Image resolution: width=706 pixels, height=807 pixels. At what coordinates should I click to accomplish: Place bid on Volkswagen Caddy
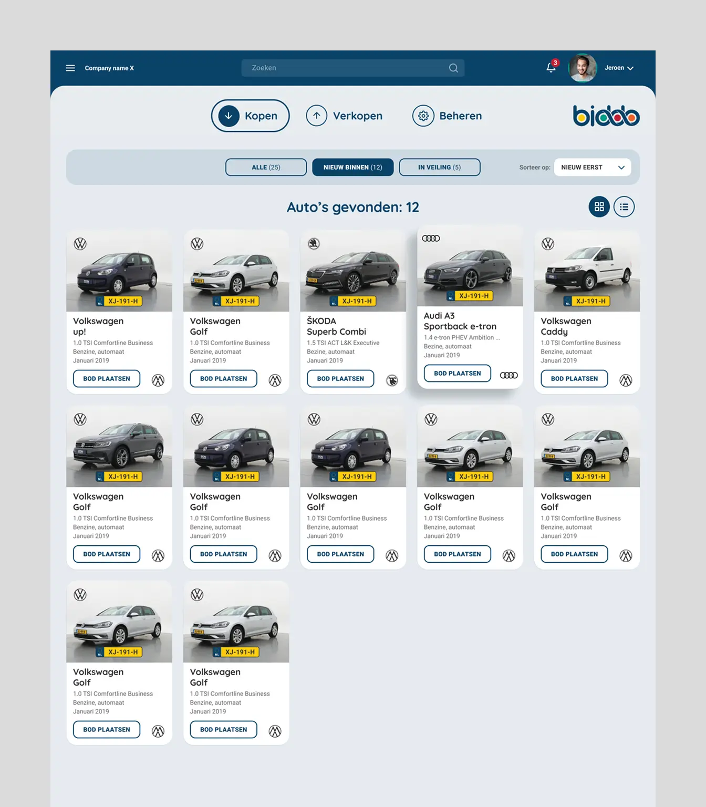click(x=574, y=378)
